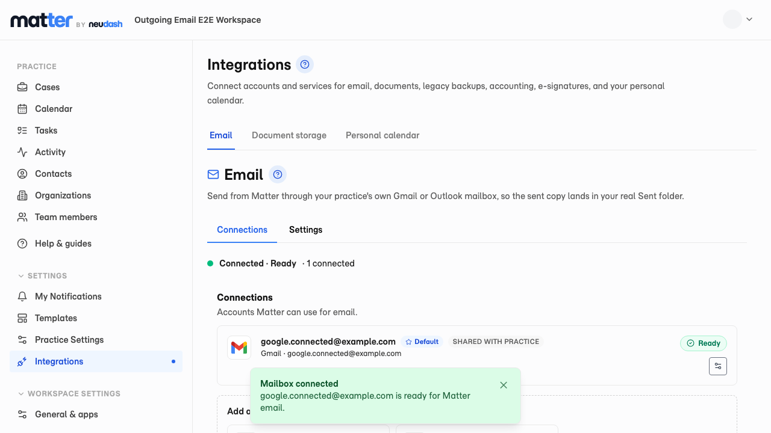Click the green Ready status badge

click(704, 343)
